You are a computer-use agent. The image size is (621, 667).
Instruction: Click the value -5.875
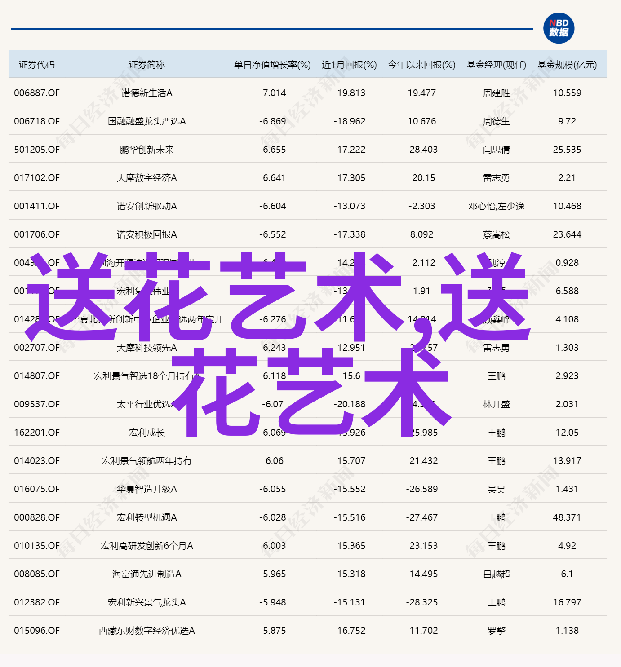pos(272,631)
